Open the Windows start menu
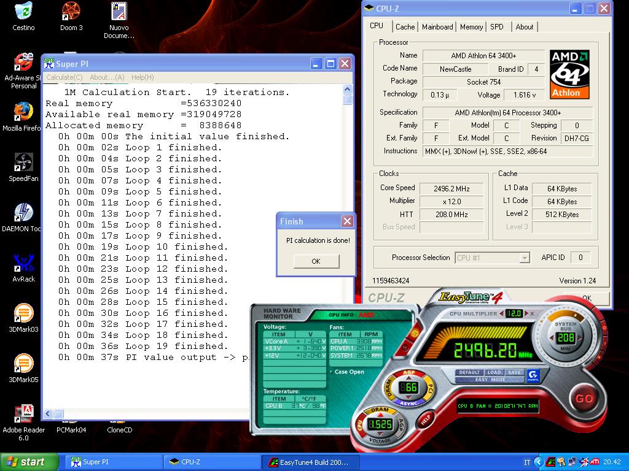 (29, 462)
